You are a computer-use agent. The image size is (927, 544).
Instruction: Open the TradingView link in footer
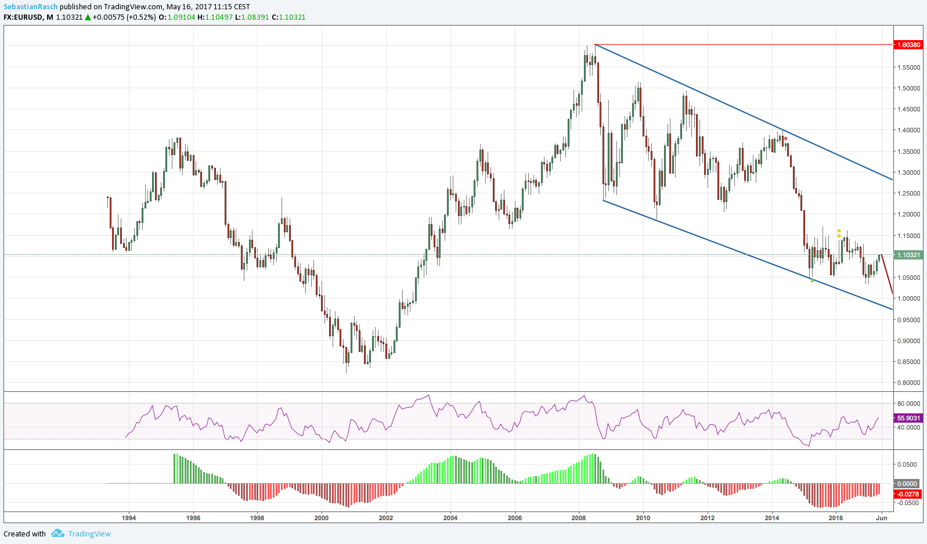coord(89,534)
